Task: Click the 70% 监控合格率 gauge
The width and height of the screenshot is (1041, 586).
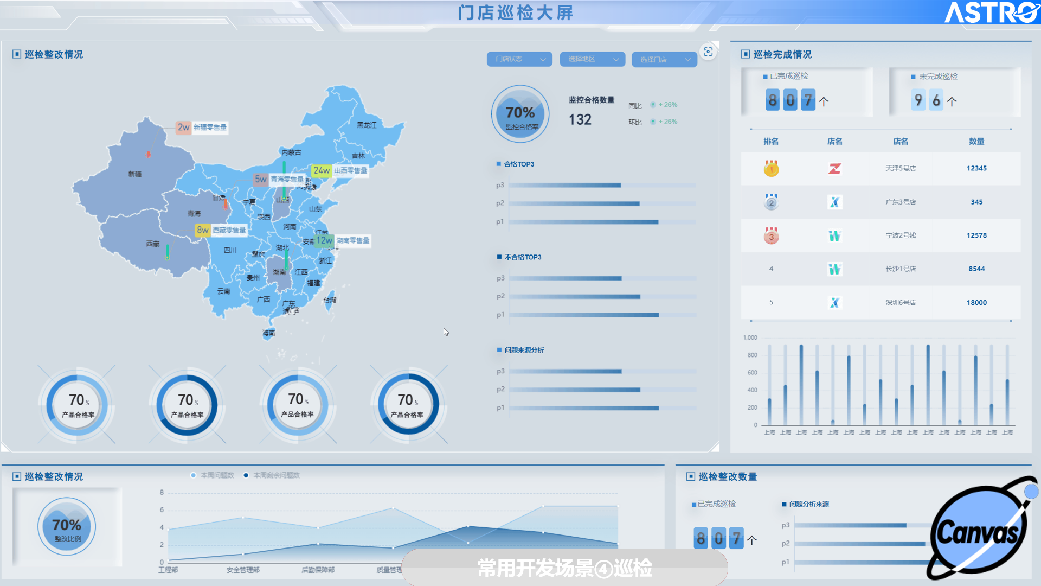Action: point(520,114)
